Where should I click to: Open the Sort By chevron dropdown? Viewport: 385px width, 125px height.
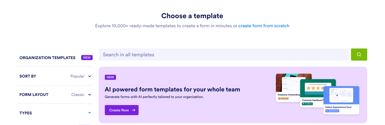pyautogui.click(x=90, y=76)
